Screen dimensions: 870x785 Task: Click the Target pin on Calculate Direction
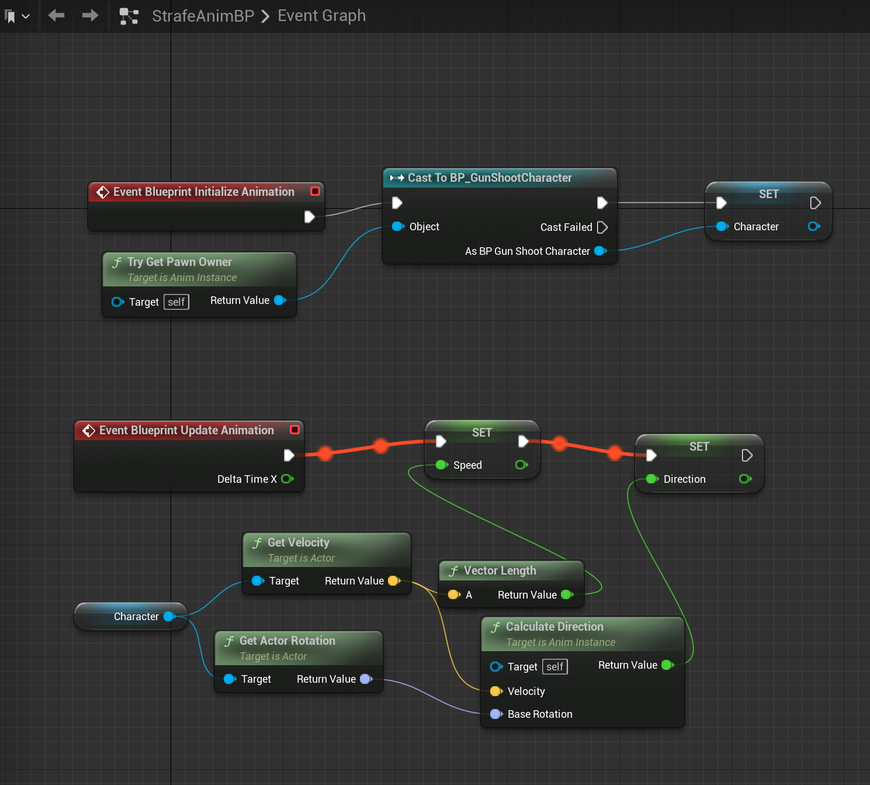tap(496, 666)
